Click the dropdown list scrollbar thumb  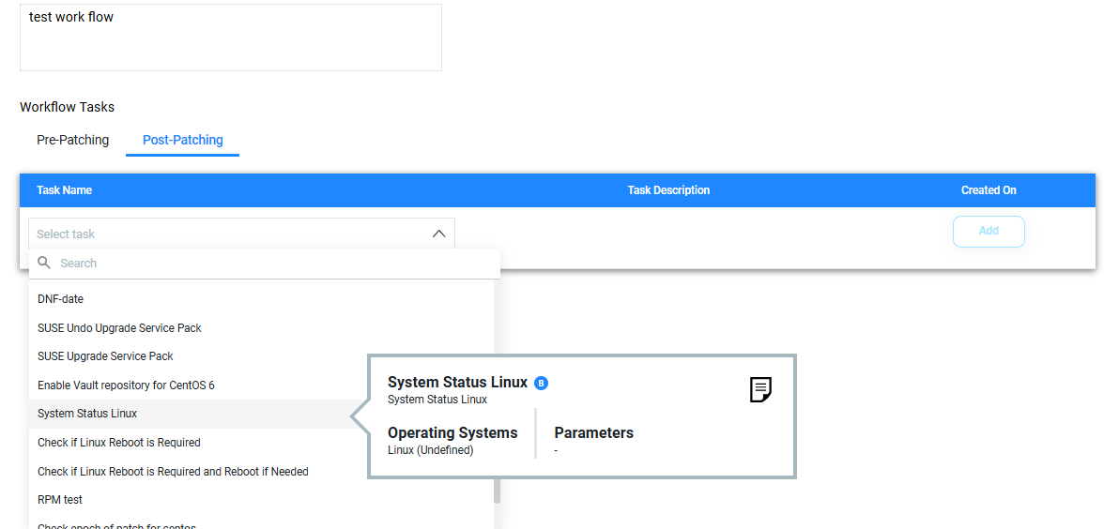pyautogui.click(x=498, y=491)
